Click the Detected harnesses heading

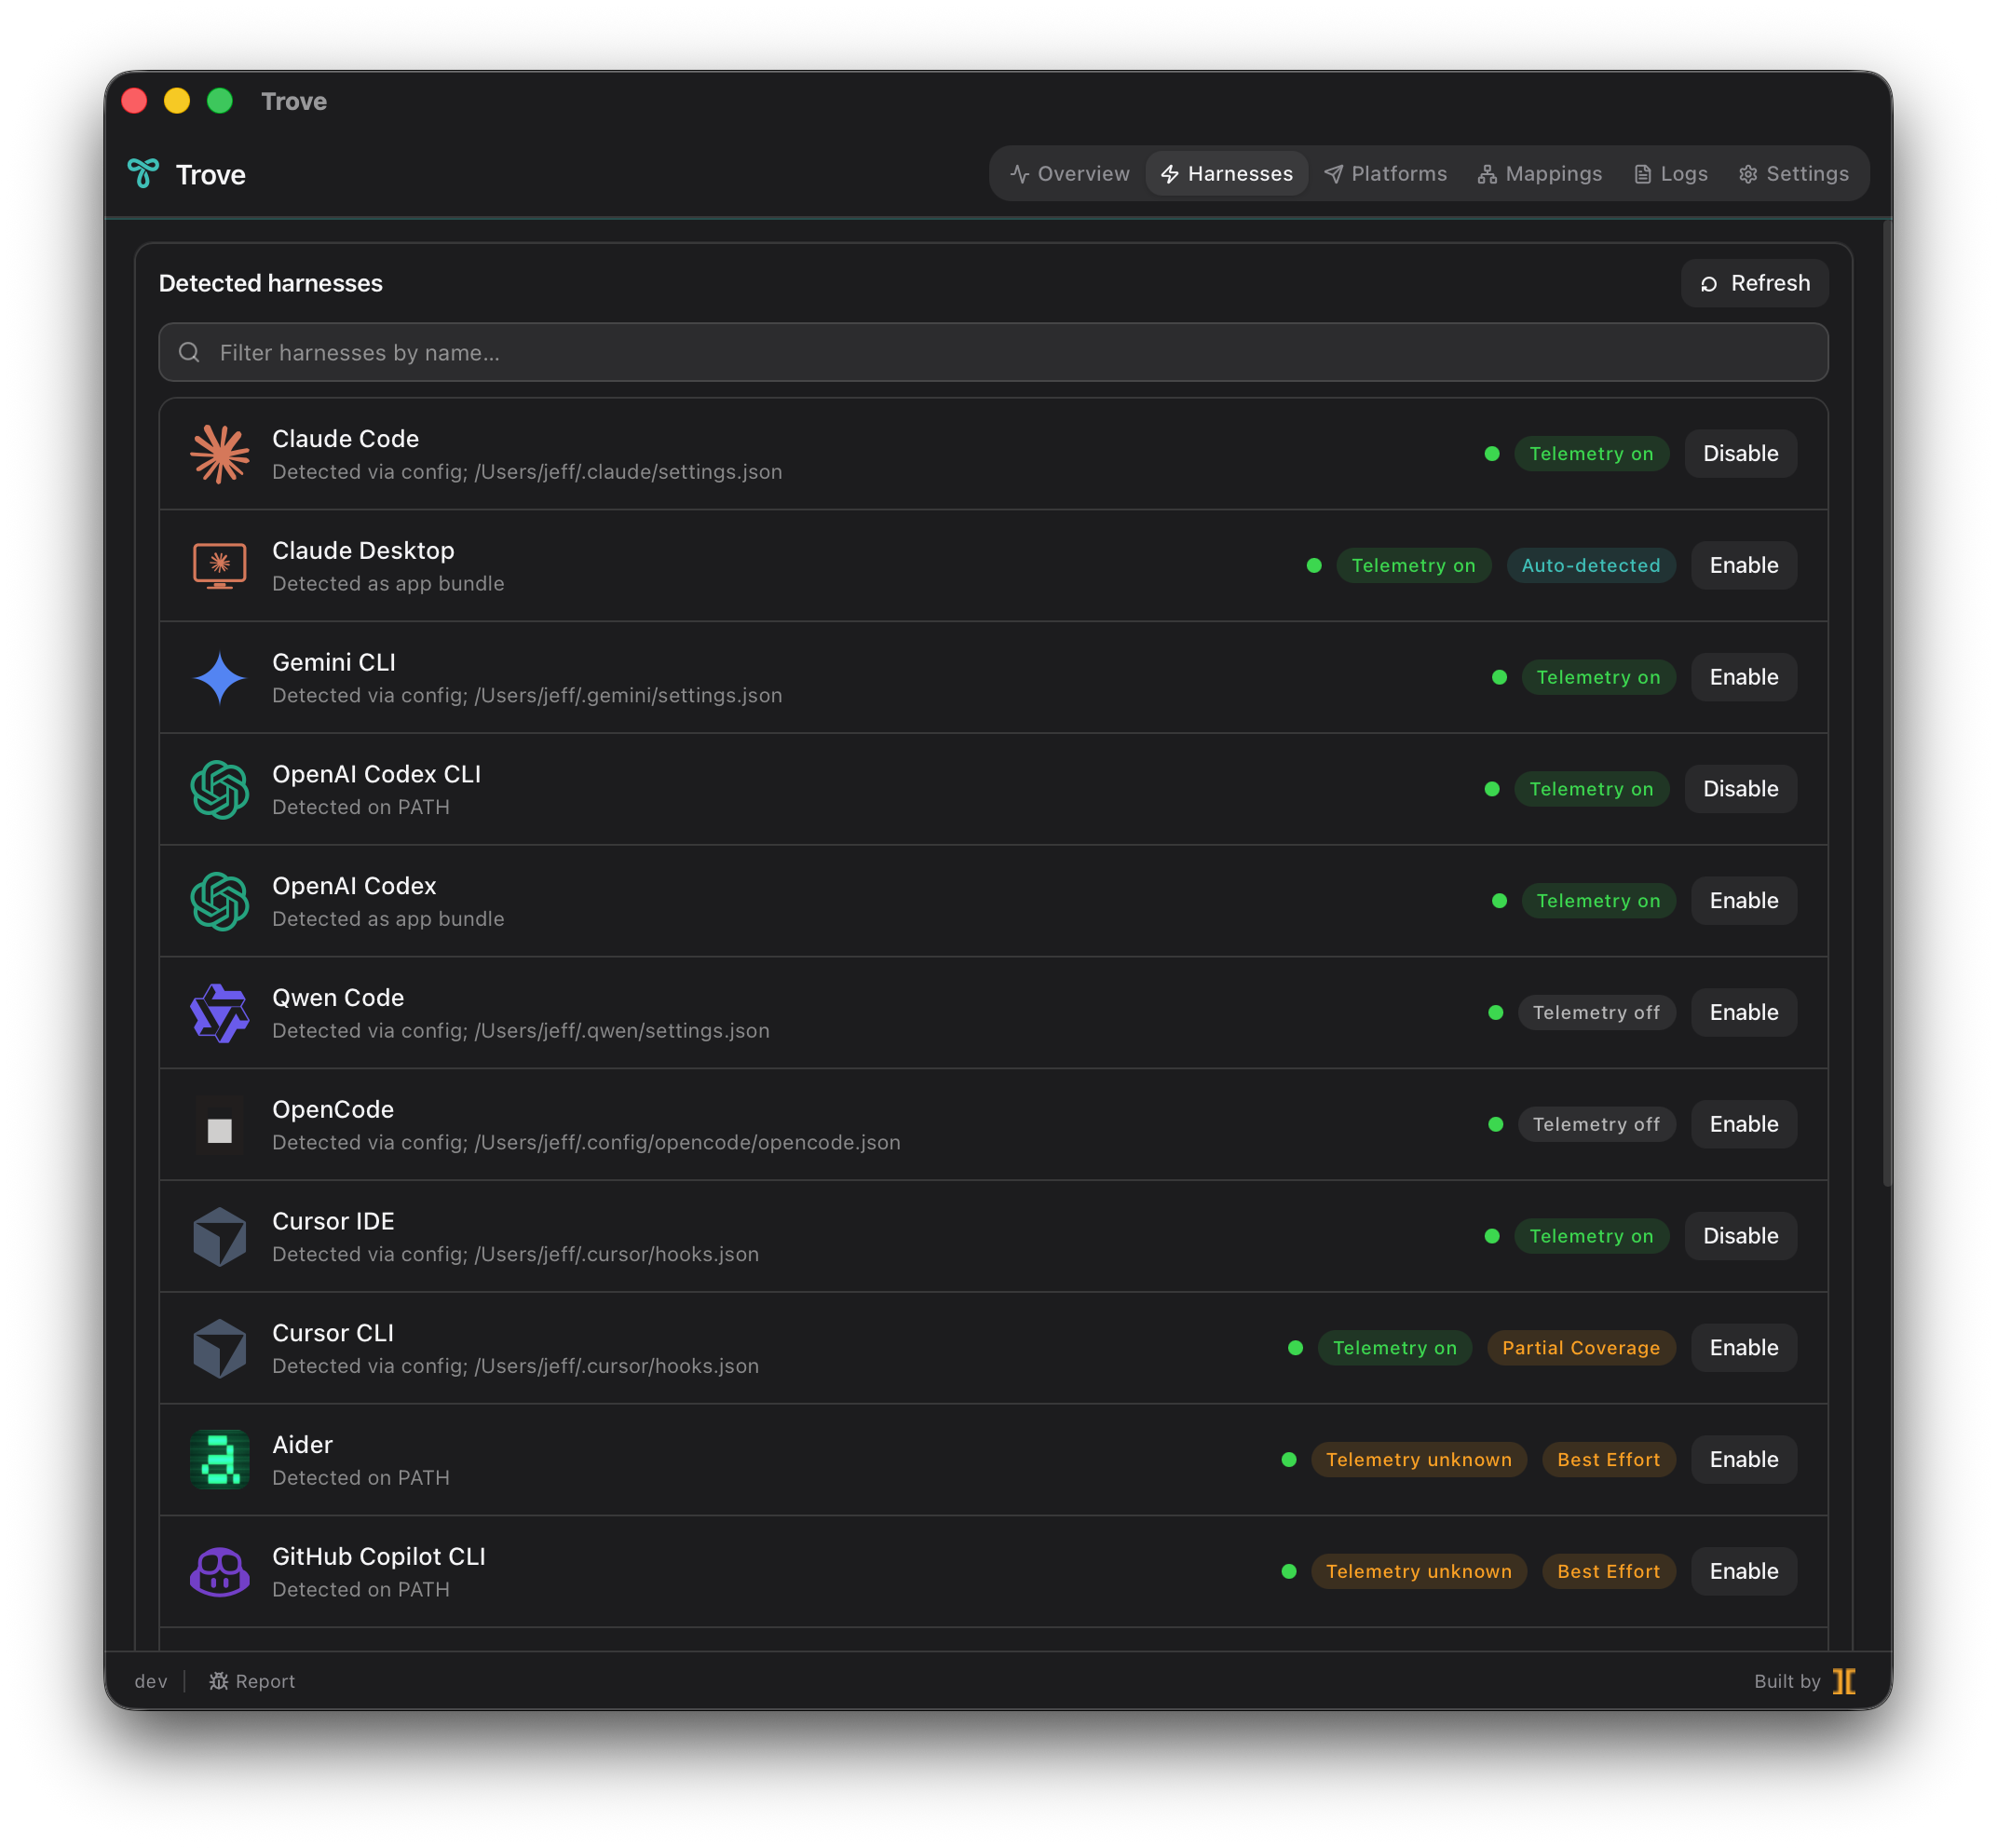coord(270,283)
